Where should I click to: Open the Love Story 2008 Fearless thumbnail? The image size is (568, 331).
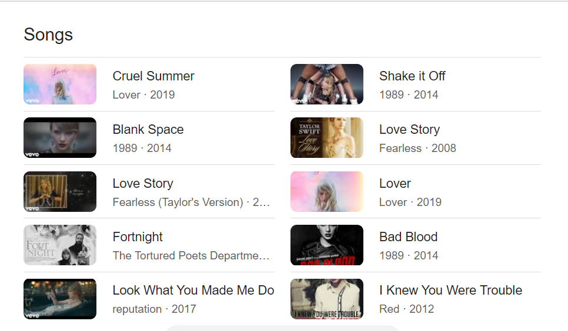click(327, 138)
